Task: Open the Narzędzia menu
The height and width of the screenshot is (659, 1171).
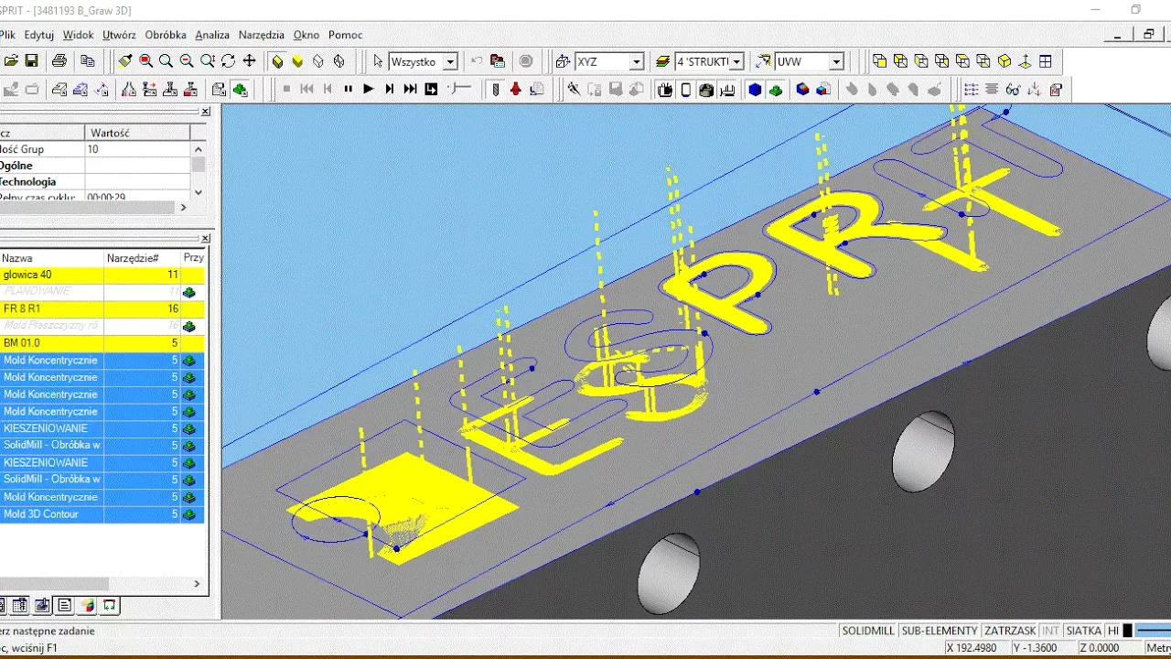Action: point(262,35)
